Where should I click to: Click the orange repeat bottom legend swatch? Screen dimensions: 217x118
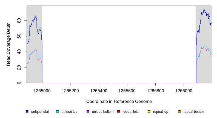[179, 112]
